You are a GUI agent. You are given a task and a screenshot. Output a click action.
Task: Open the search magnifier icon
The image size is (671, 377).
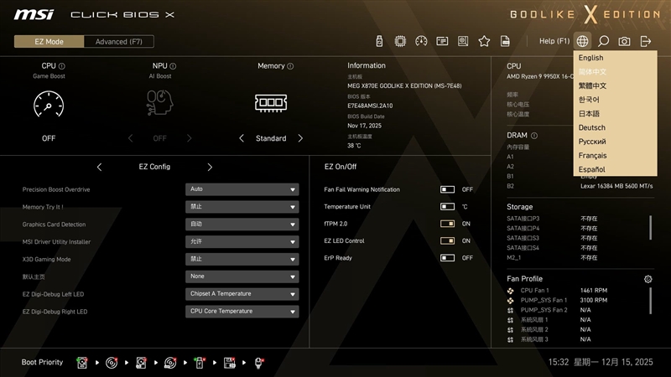point(603,41)
